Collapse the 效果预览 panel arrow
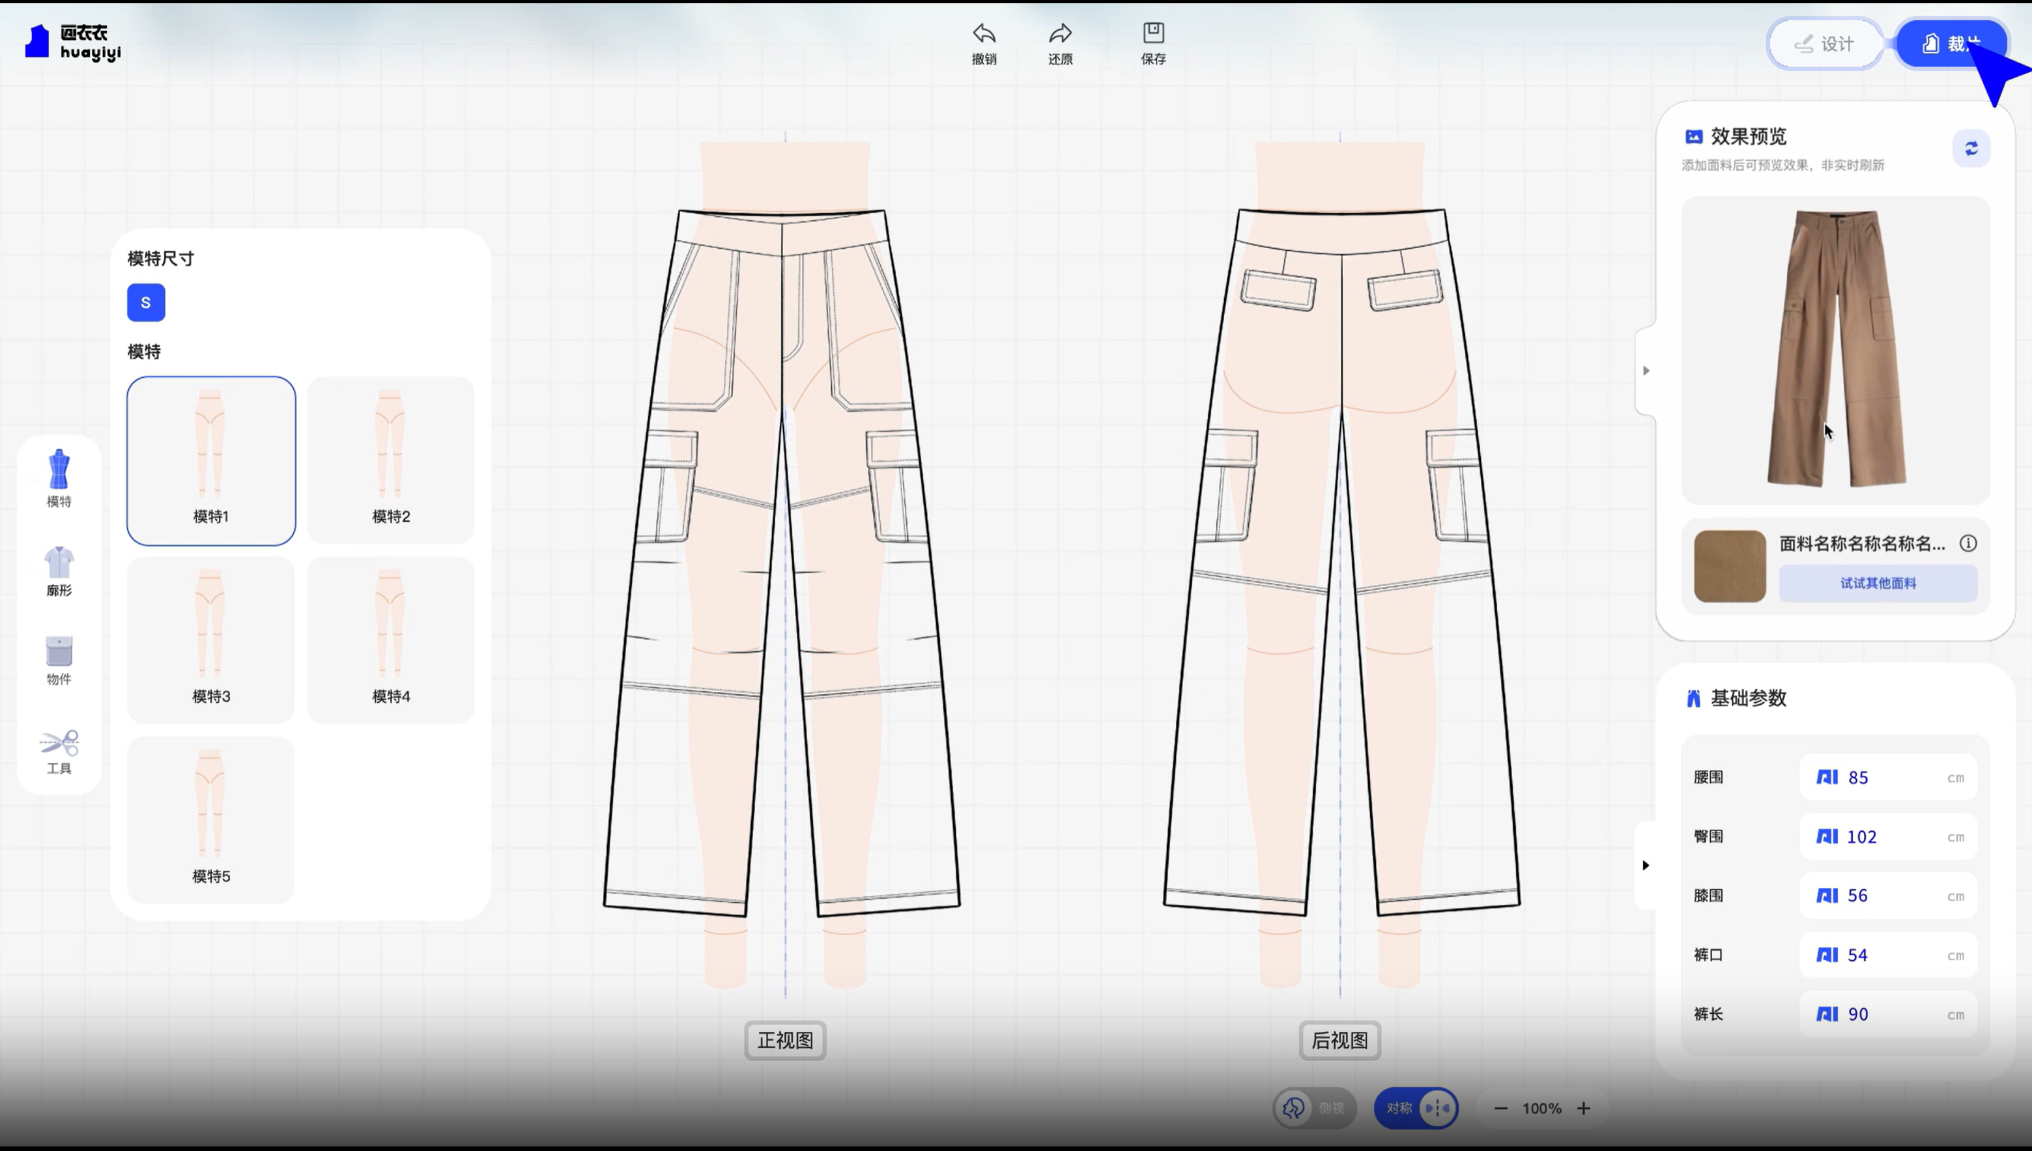This screenshot has width=2032, height=1151. (x=1646, y=370)
